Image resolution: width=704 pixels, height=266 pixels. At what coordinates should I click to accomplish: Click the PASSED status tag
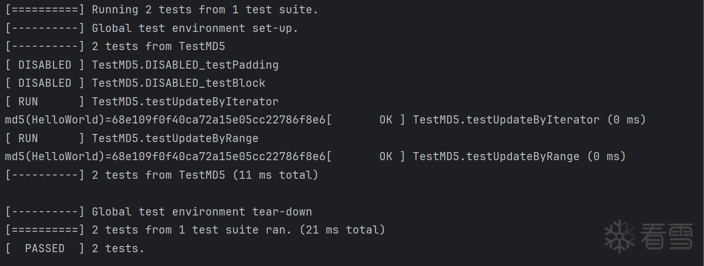[44, 248]
